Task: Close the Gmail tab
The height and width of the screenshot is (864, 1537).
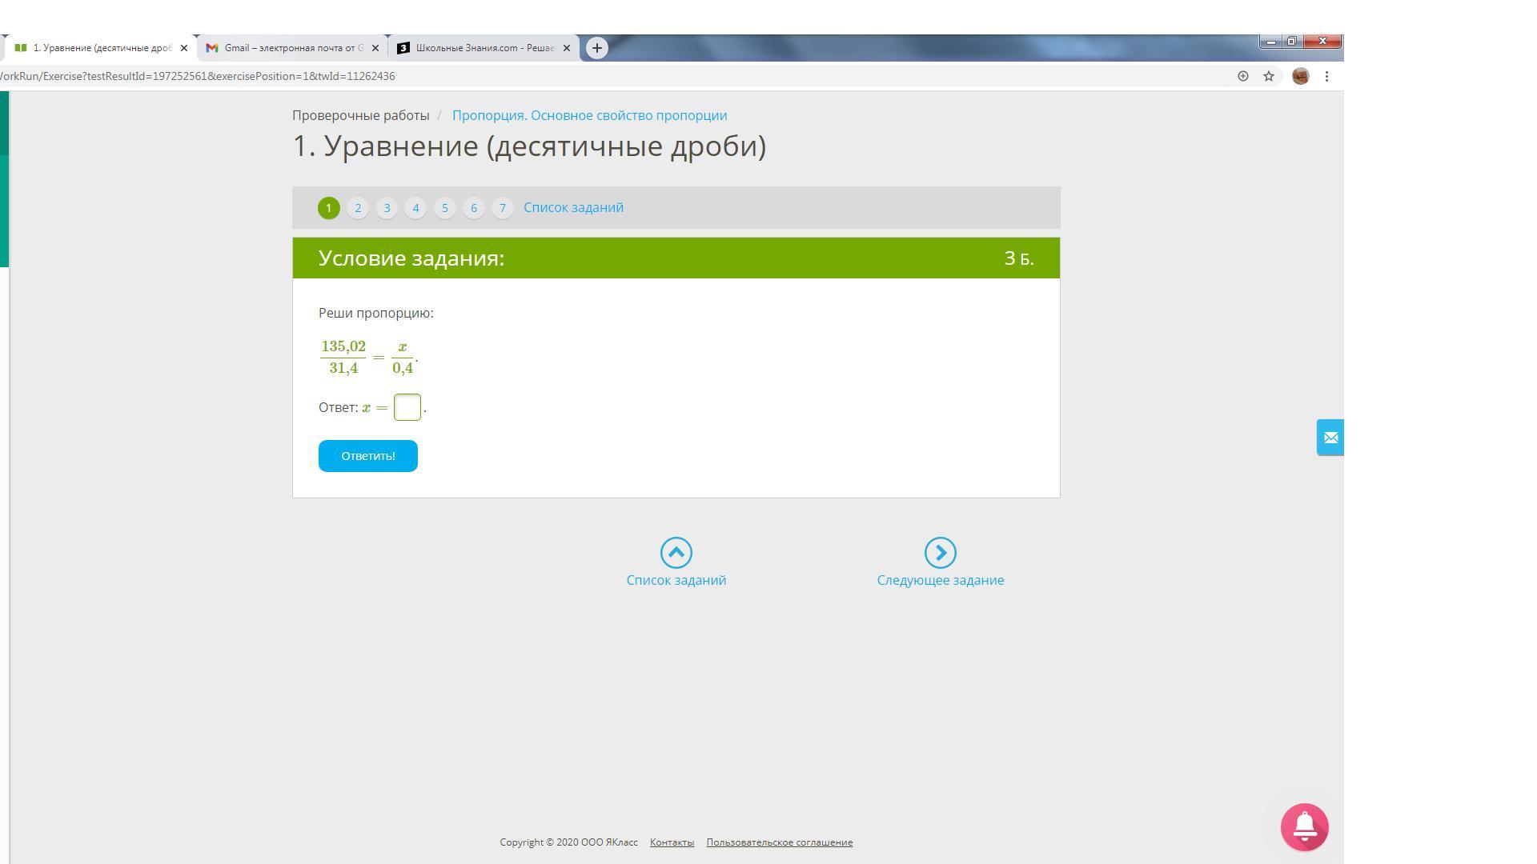Action: [x=375, y=48]
